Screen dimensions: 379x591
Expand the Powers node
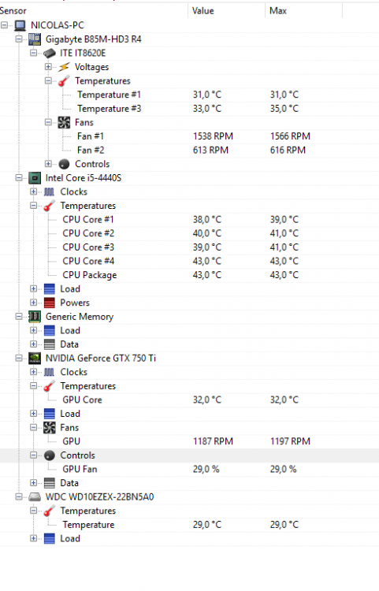pos(34,303)
